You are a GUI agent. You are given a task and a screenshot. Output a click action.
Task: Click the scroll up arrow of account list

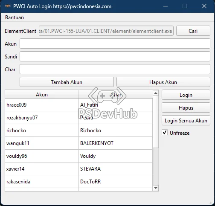156,93
